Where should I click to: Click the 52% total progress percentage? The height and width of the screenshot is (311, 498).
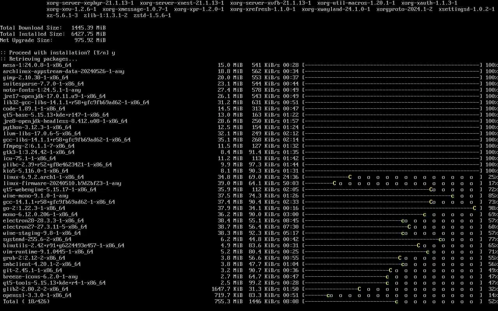click(x=493, y=302)
